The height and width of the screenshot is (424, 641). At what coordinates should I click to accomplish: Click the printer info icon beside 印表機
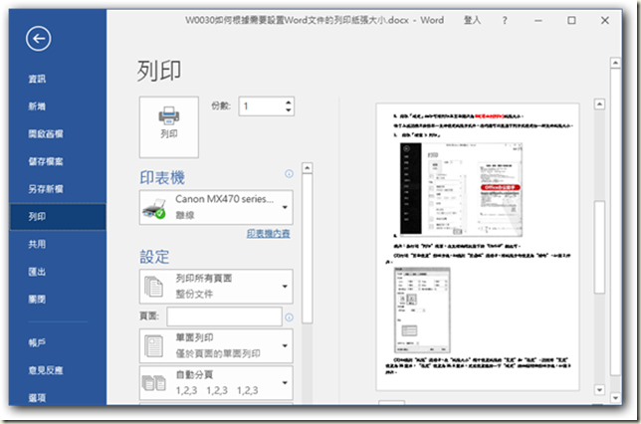click(289, 174)
